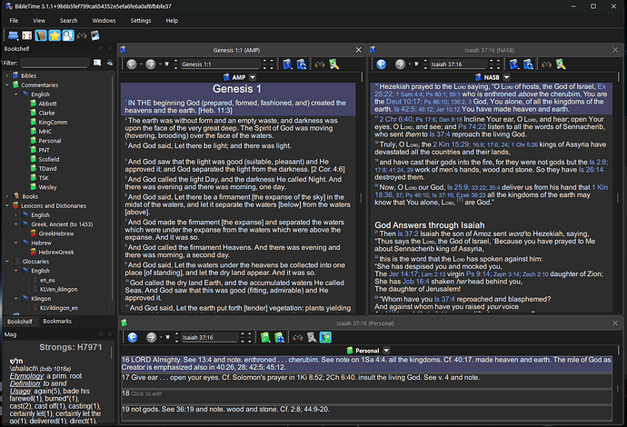627x427 pixels.
Task: Float the Bookshelf dock panel
Action: [x=101, y=49]
